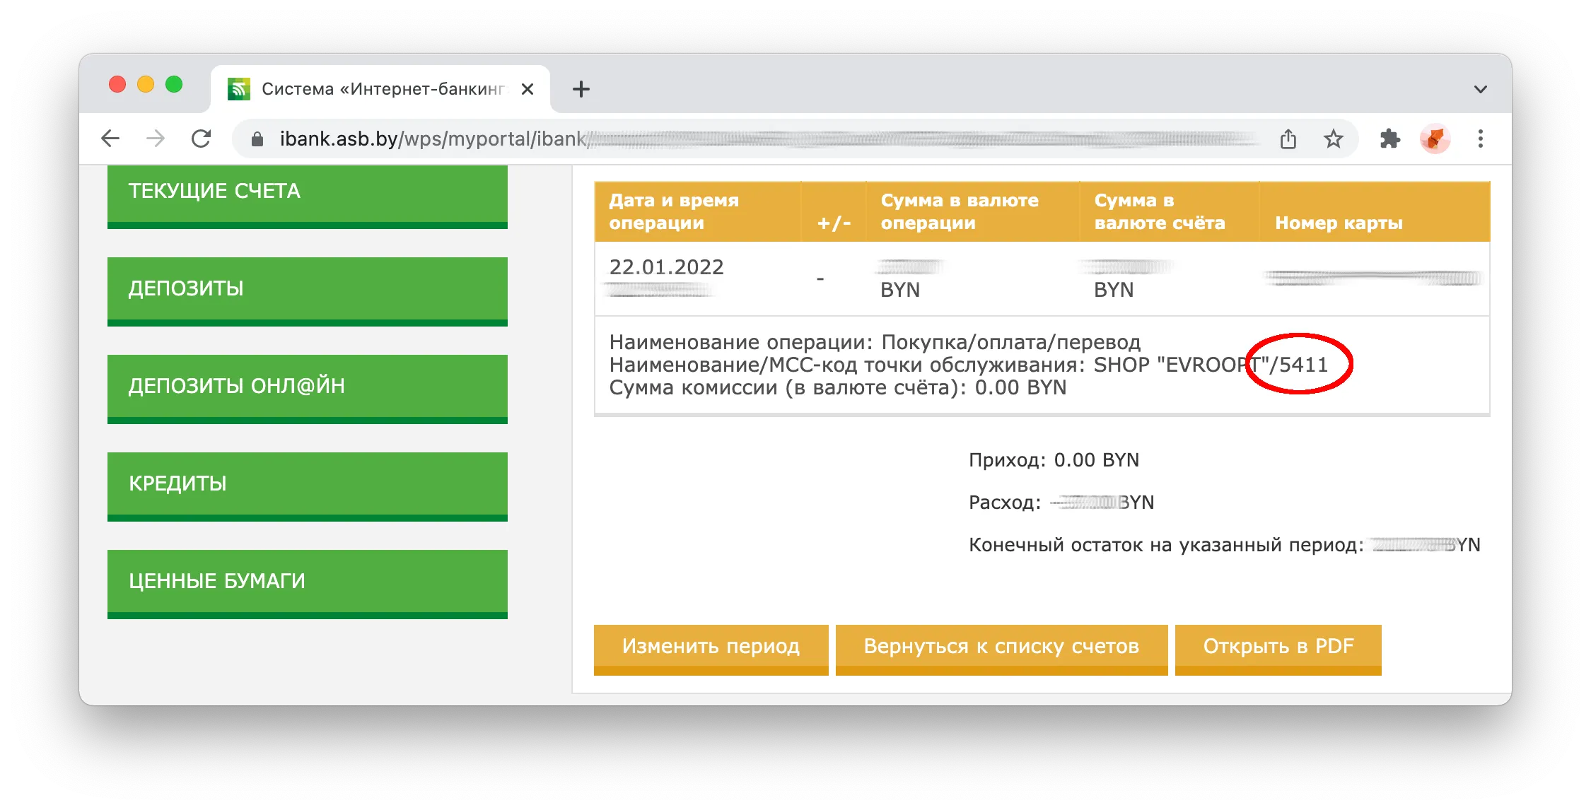Image resolution: width=1591 pixels, height=810 pixels.
Task: Click the Расход summary line
Action: 1061,503
